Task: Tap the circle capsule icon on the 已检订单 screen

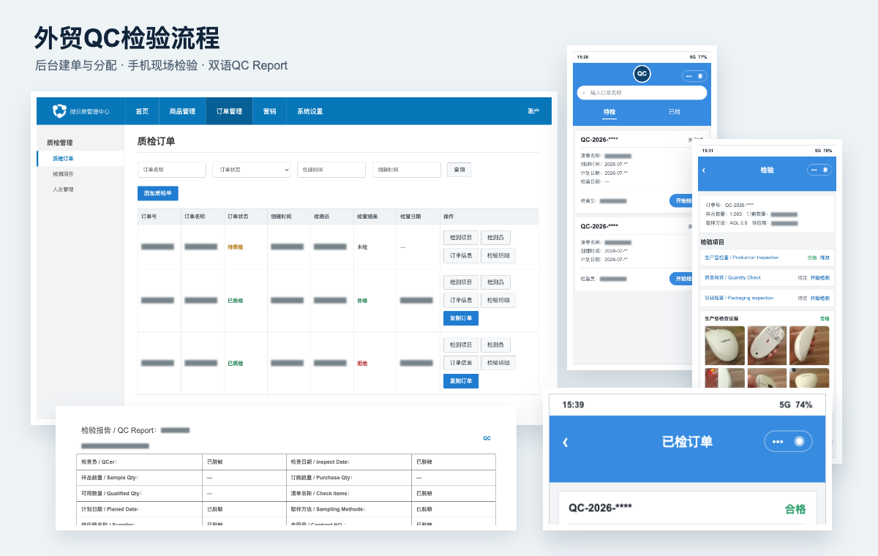Action: tap(799, 442)
